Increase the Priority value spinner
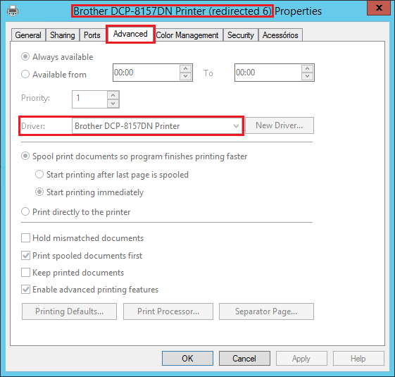 click(x=113, y=95)
